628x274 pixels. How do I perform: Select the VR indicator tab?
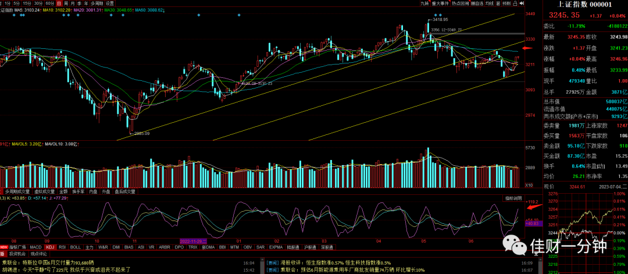tap(151, 247)
